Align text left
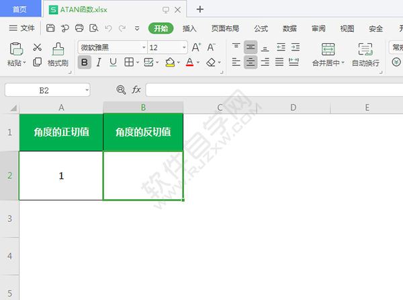Screen dimensions: 403x300 tap(236, 62)
